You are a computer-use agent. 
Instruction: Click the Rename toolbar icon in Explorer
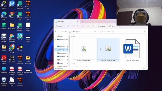click(83, 26)
